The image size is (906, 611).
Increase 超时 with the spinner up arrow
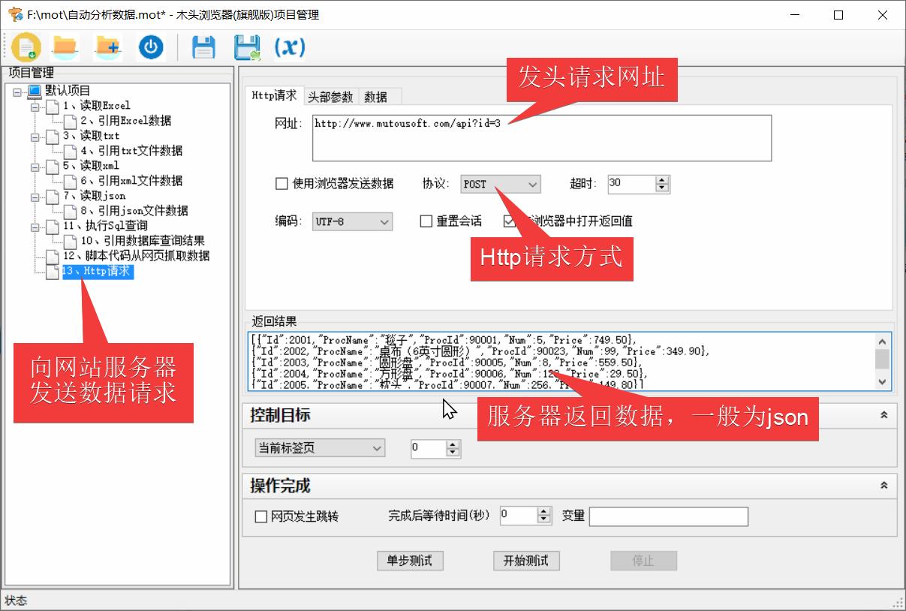coord(661,179)
